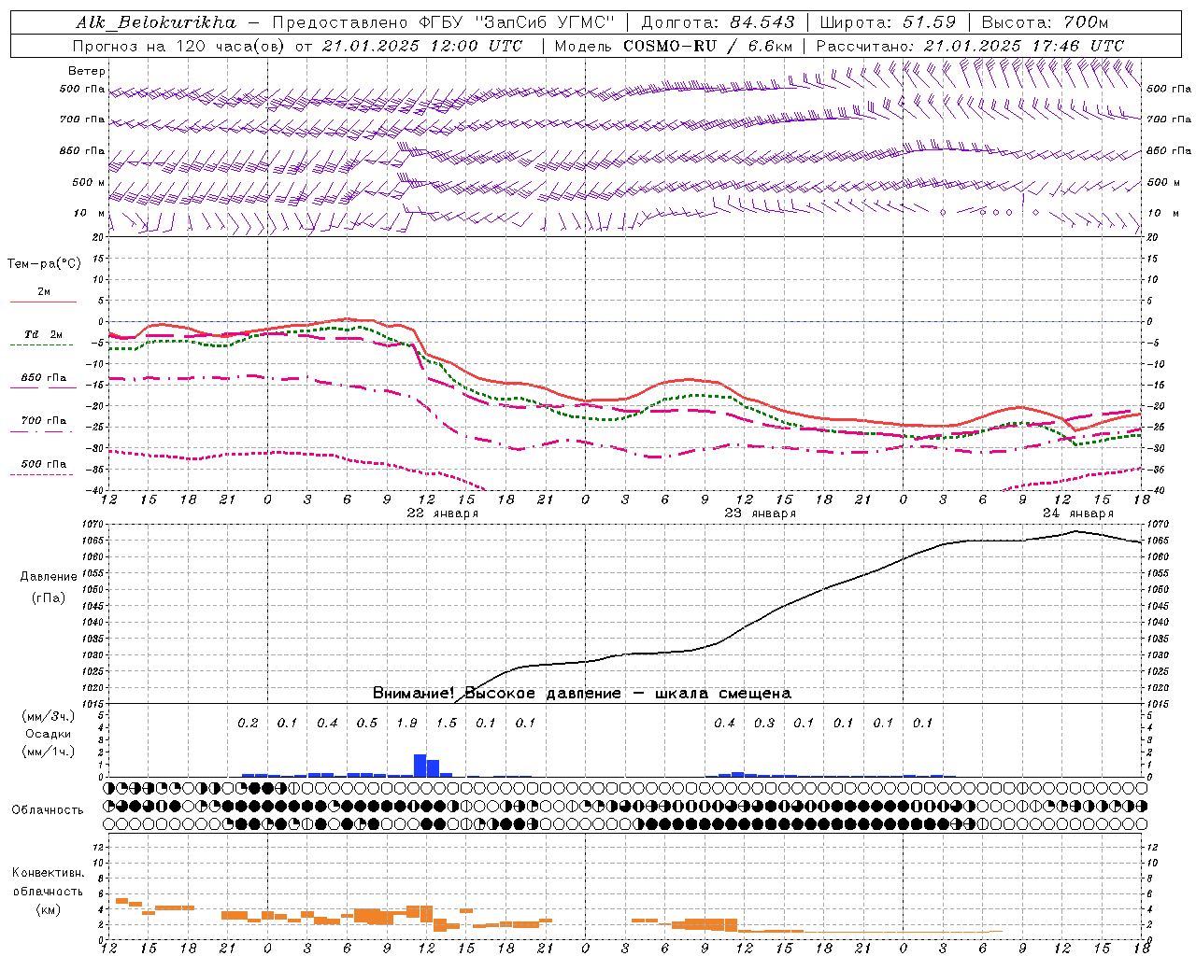The height and width of the screenshot is (956, 1196).
Task: Click the Тем-ра(°C) legend heading
Action: (x=44, y=264)
